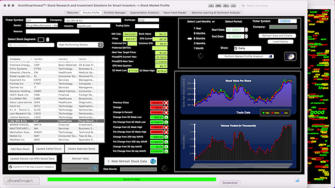Screen dimensions: 335x188
Task: Click Update Stocks List With Saved Data
Action: [32, 159]
